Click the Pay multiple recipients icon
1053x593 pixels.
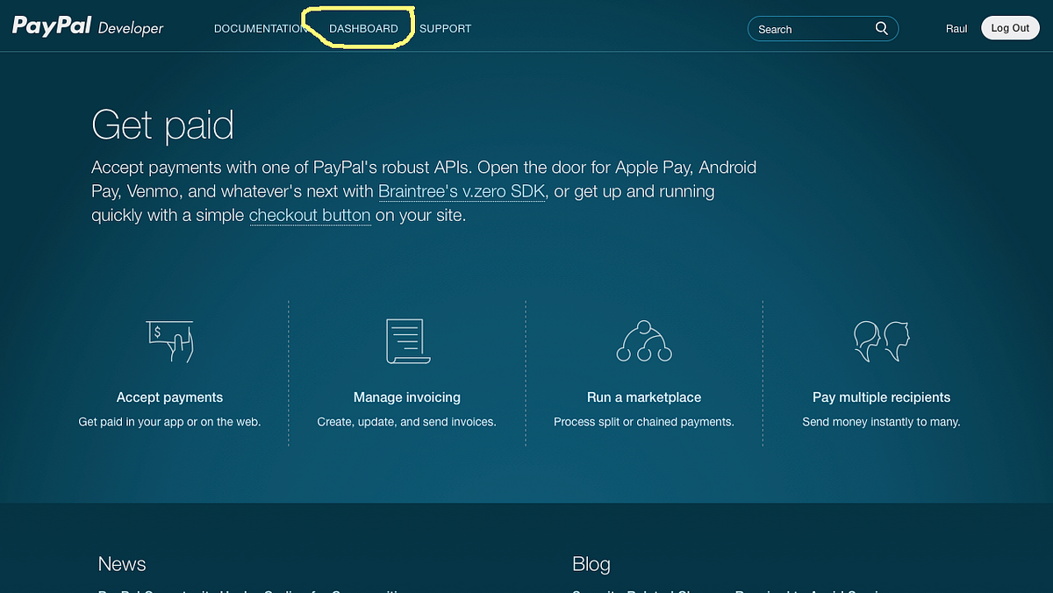coord(880,342)
